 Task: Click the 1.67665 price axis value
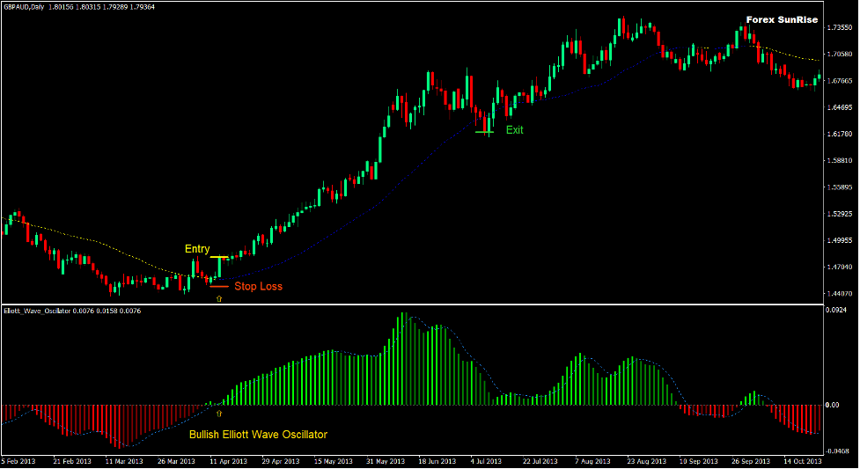839,81
